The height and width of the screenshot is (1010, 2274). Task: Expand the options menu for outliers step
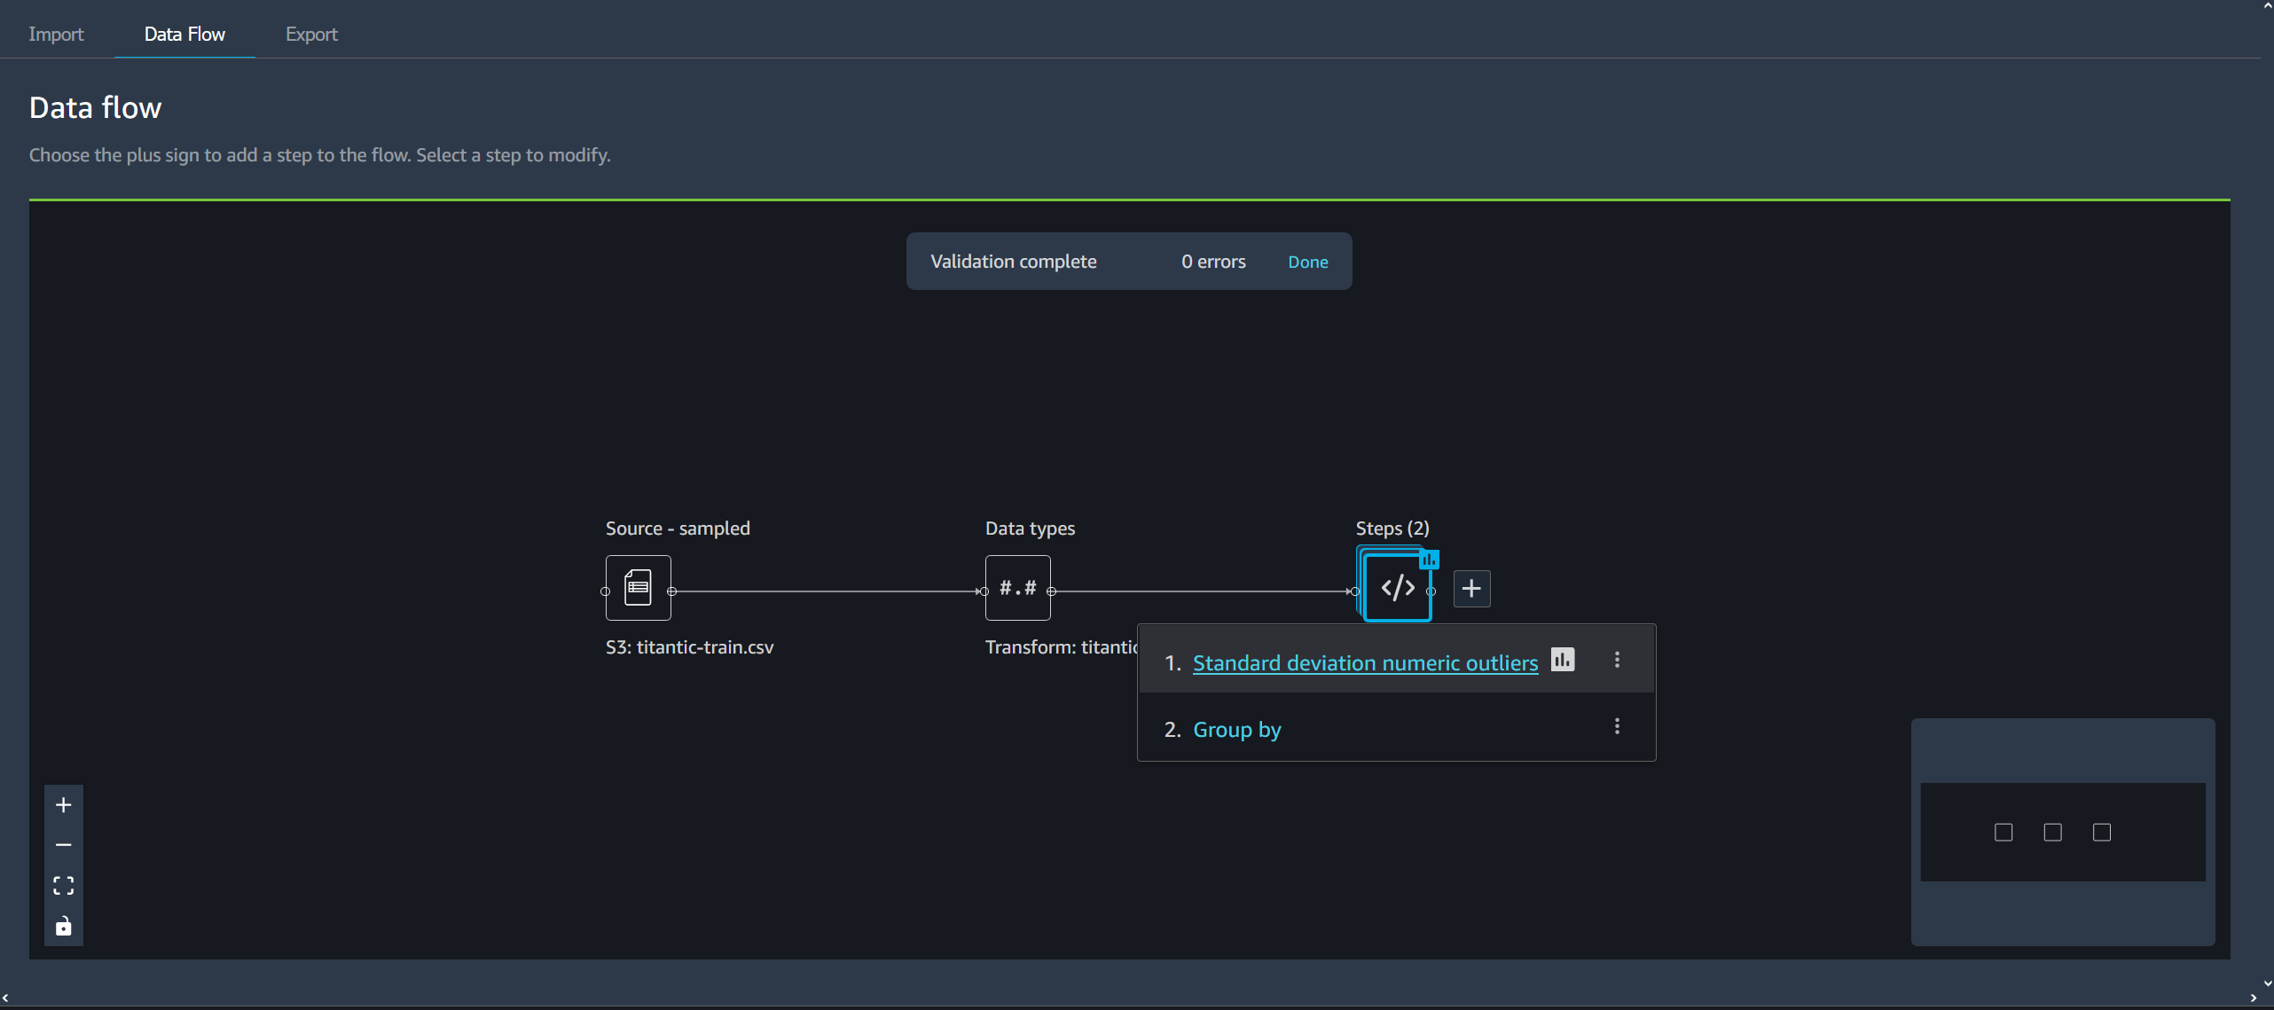pos(1619,661)
